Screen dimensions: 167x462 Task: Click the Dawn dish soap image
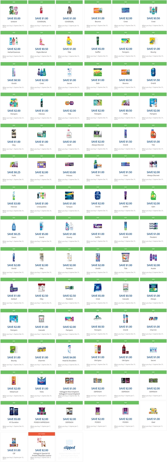[x=14, y=226]
